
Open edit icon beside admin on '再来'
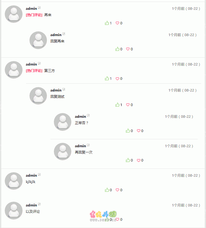click(39, 8)
